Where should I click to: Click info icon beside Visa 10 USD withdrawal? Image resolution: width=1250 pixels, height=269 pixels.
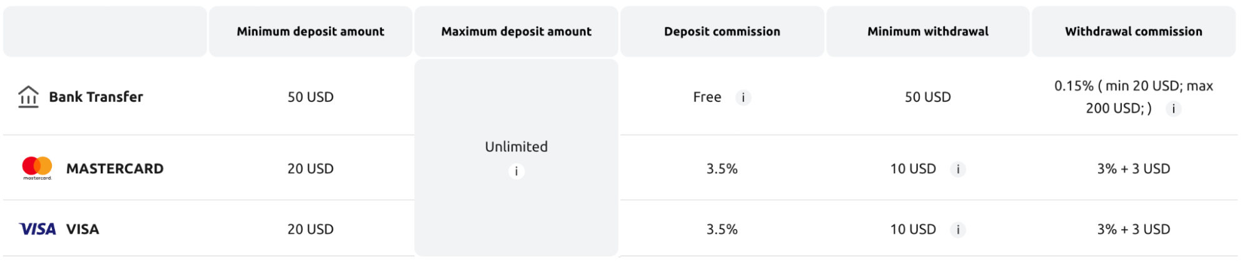click(x=957, y=230)
